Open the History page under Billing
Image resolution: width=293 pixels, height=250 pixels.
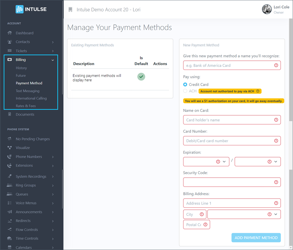point(21,68)
